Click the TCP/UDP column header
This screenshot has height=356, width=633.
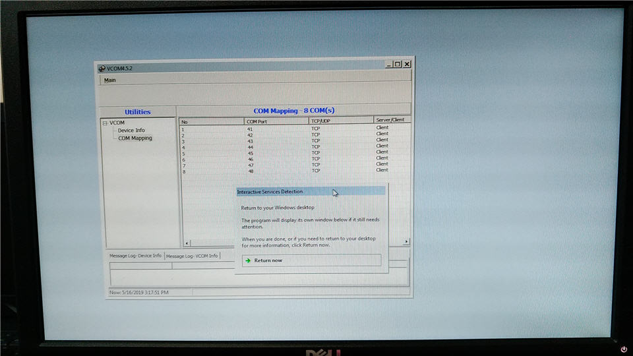(340, 121)
